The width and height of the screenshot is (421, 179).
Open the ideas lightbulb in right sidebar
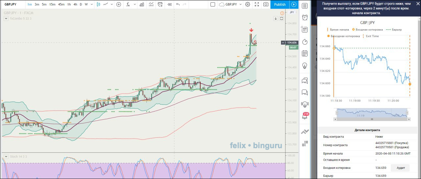[x=305, y=65]
